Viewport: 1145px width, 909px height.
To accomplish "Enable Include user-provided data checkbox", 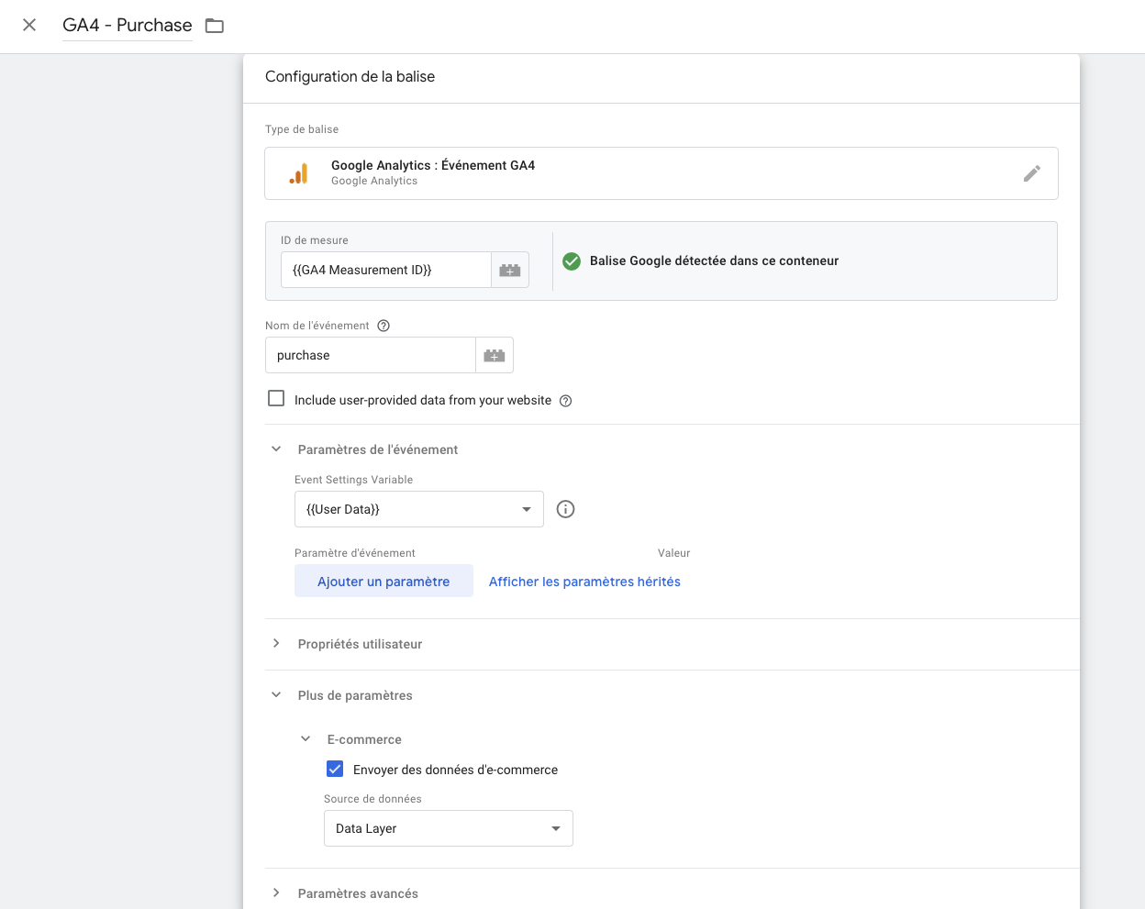I will pos(276,398).
